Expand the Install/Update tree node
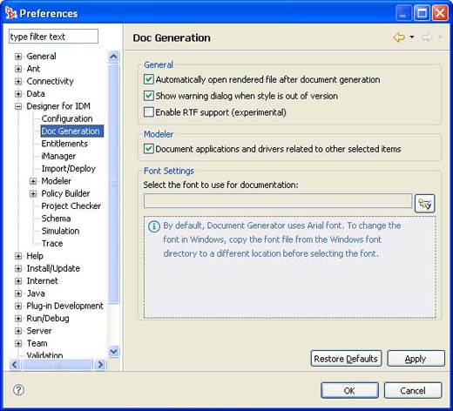453x411 pixels. tap(18, 268)
